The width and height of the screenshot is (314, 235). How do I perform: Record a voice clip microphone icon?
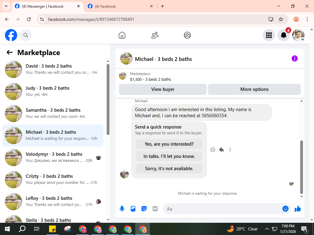tap(122, 209)
